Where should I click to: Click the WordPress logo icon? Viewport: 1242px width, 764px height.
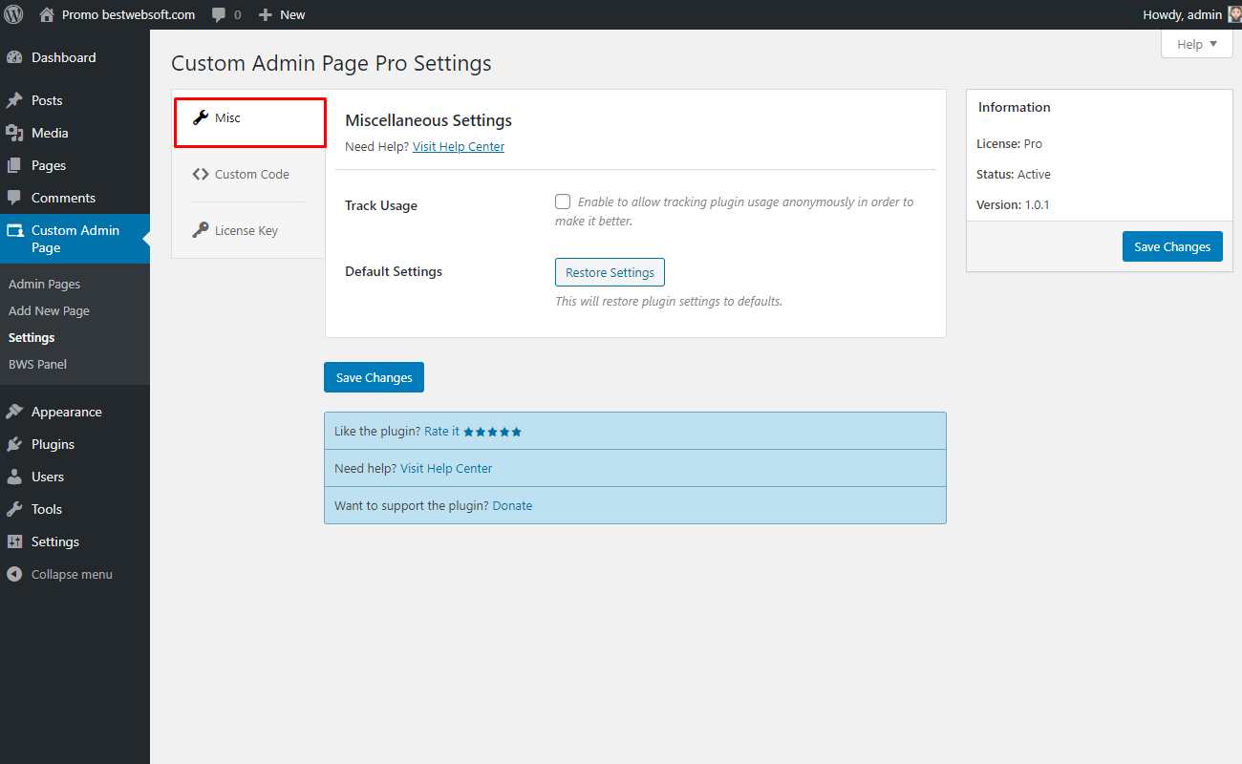coord(14,14)
